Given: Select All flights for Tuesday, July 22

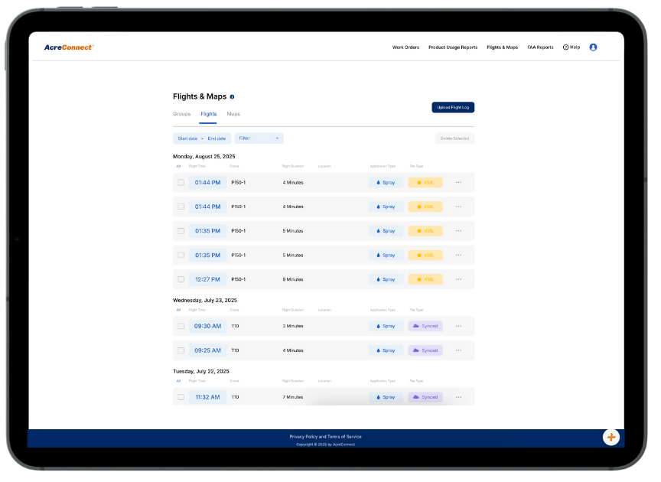Looking at the screenshot, I should [x=178, y=381].
